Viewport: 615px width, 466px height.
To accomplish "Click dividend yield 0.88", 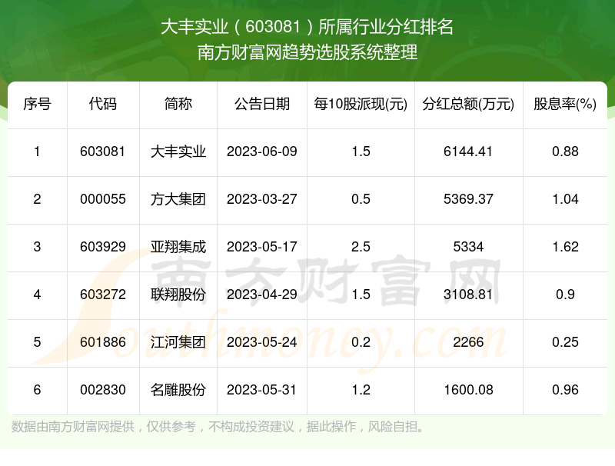I will pyautogui.click(x=565, y=151).
